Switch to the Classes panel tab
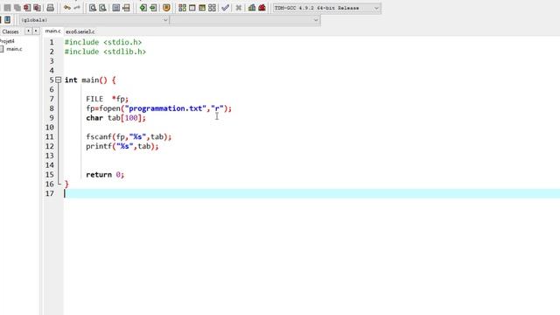560x315 pixels. click(x=10, y=31)
